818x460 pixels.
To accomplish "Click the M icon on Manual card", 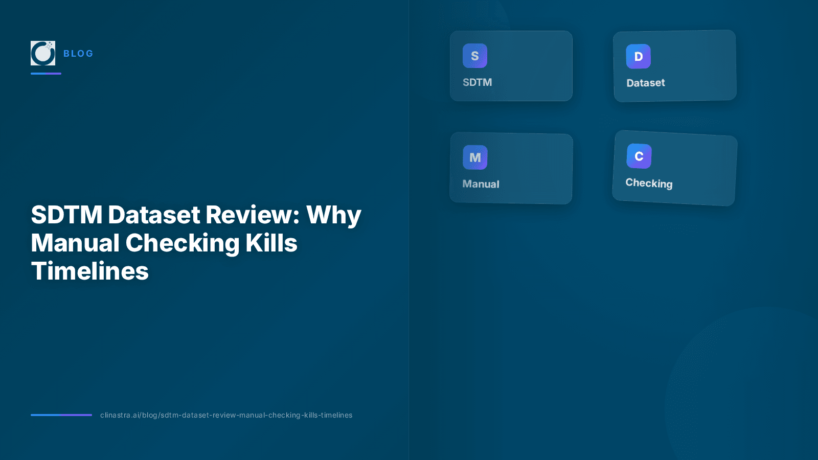I will (x=475, y=157).
